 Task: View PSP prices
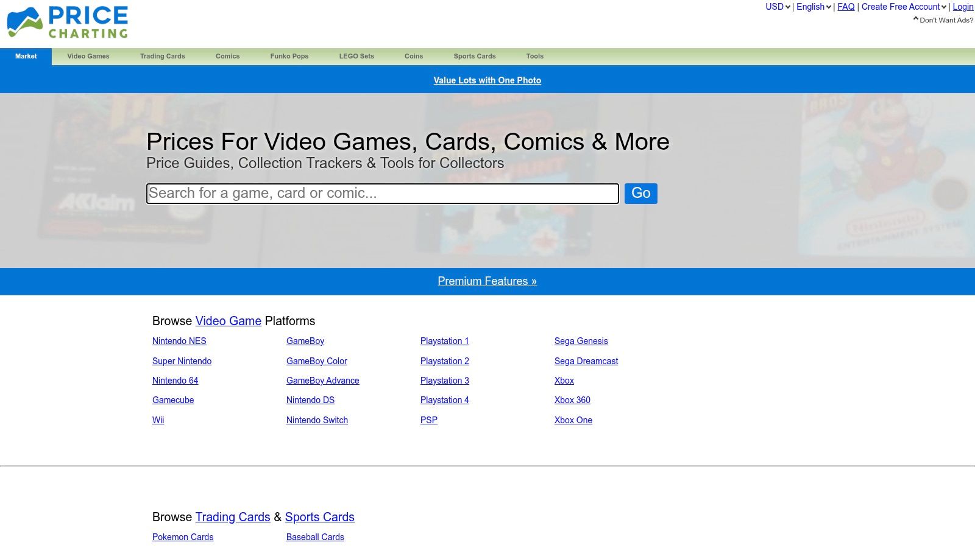[429, 420]
